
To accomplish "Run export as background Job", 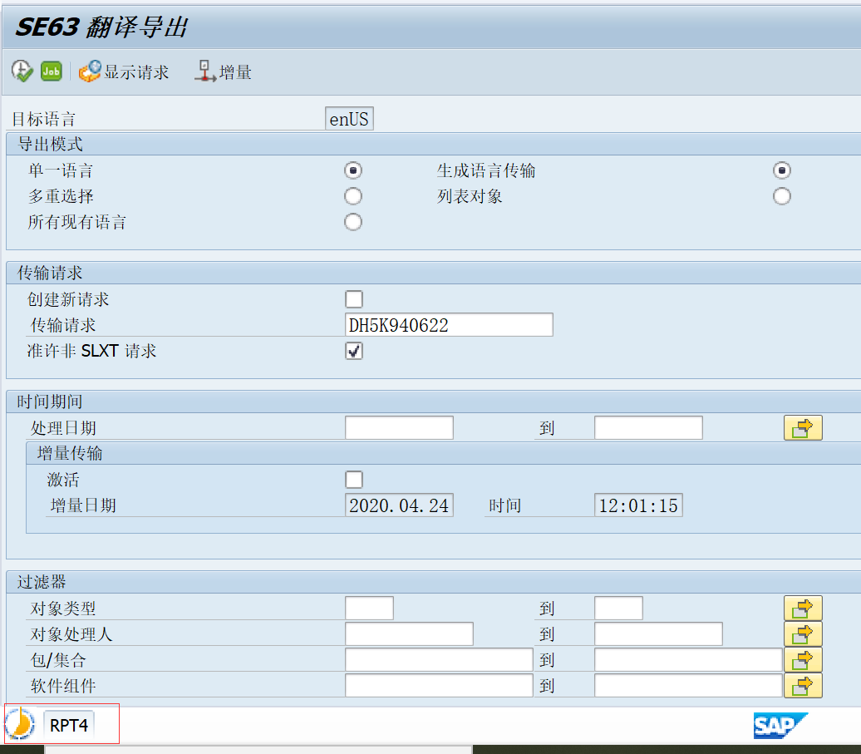I will coord(51,71).
